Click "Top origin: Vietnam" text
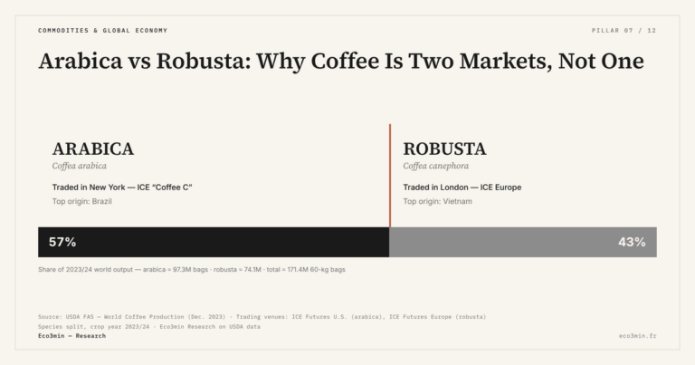The width and height of the screenshot is (695, 365). pyautogui.click(x=437, y=201)
